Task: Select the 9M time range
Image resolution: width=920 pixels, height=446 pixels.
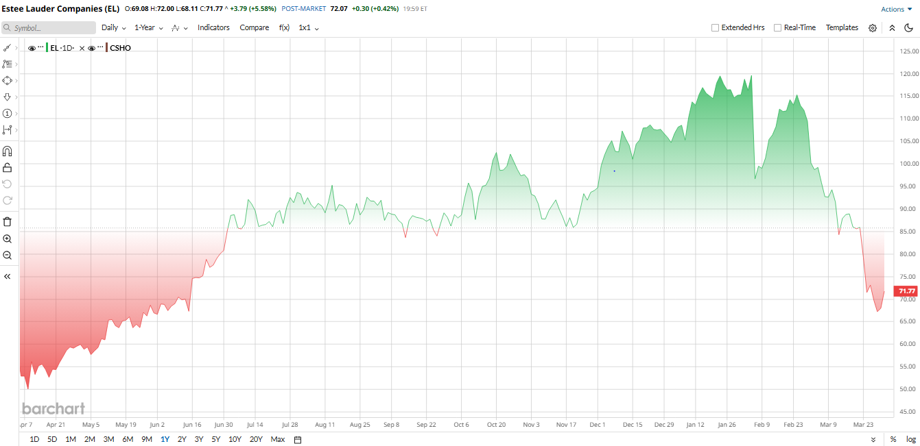Action: click(x=147, y=439)
